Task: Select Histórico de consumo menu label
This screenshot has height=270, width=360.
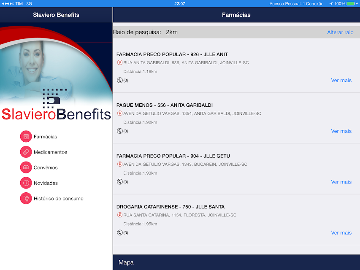Action: coord(58,198)
